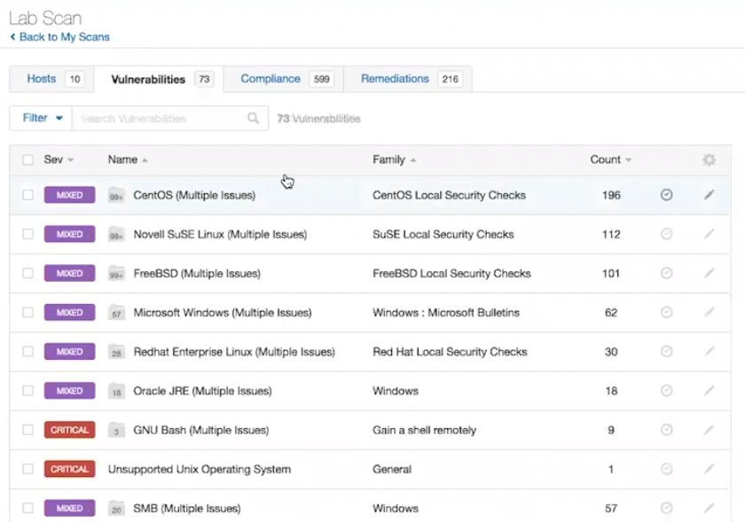Open GNU Bash (Multiple Issues) entry
This screenshot has height=522, width=745.
click(201, 431)
